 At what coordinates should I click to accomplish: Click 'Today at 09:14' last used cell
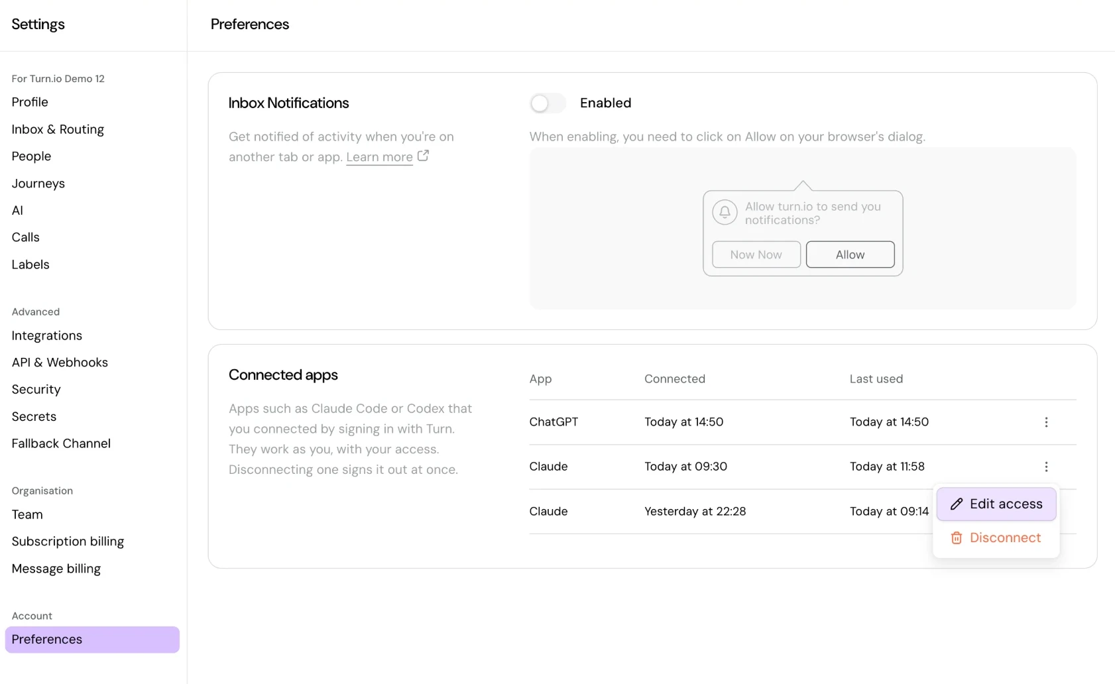pyautogui.click(x=889, y=512)
